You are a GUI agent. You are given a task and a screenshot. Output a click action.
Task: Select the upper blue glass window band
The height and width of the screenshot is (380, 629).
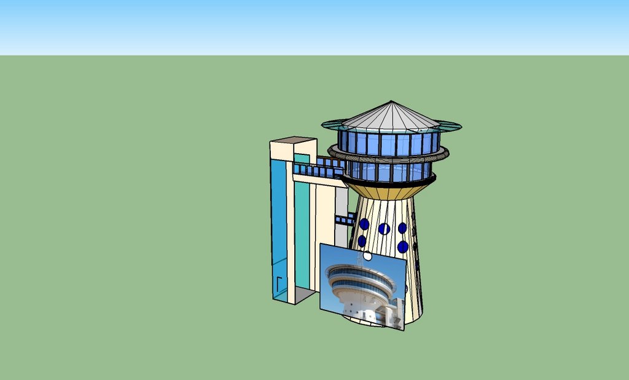[388, 143]
